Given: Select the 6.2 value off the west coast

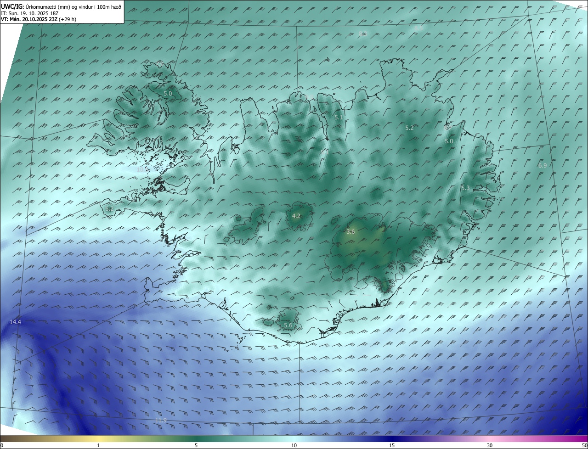Looking at the screenshot, I should pyautogui.click(x=109, y=209).
